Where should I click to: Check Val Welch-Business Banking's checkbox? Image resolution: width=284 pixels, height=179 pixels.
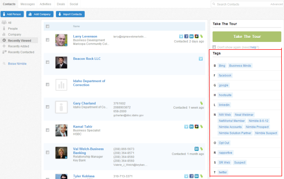(48, 152)
